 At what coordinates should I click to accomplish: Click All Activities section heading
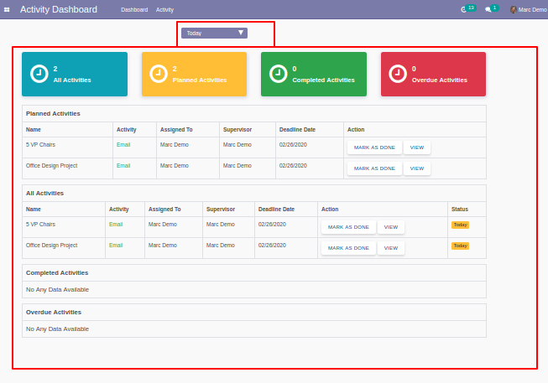coord(44,193)
